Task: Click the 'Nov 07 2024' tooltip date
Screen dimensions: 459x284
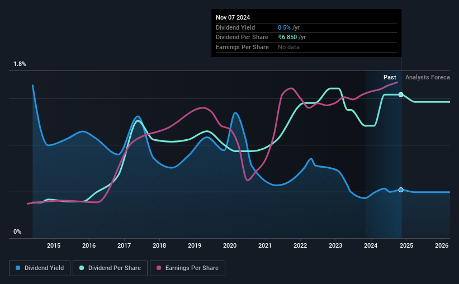Action: click(233, 17)
